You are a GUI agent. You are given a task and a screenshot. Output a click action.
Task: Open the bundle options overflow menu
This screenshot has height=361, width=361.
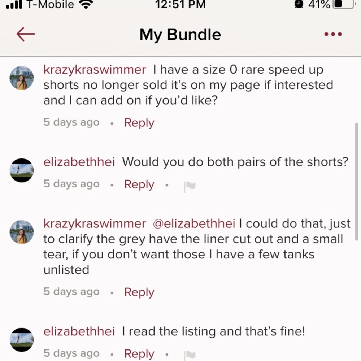click(332, 34)
